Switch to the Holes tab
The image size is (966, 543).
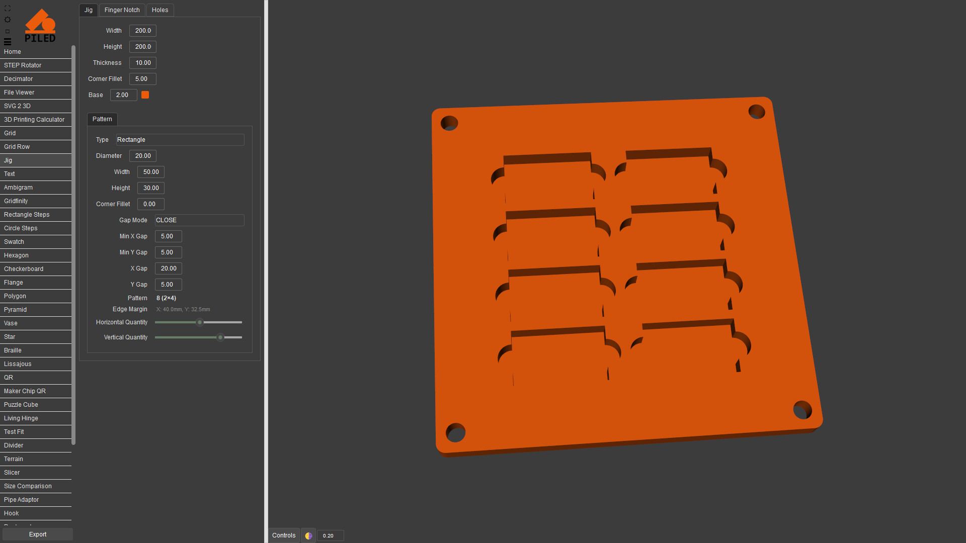point(160,10)
